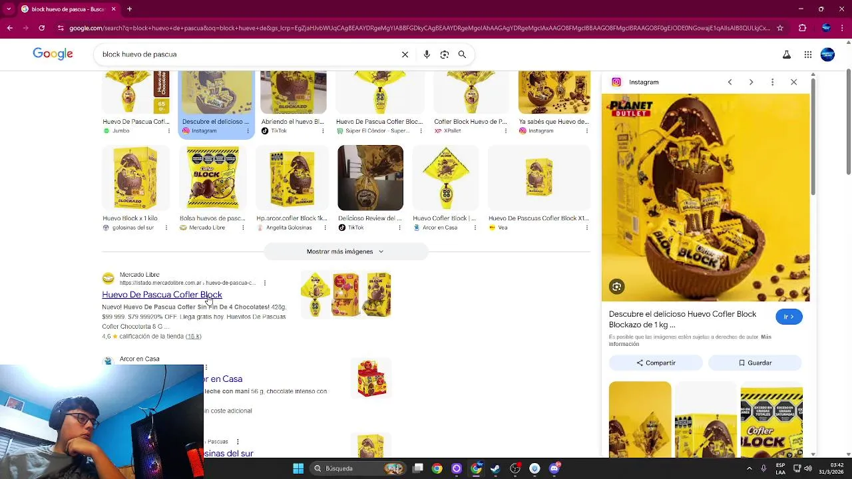Click the magnifier search button
This screenshot has height=479, width=852.
coord(462,55)
